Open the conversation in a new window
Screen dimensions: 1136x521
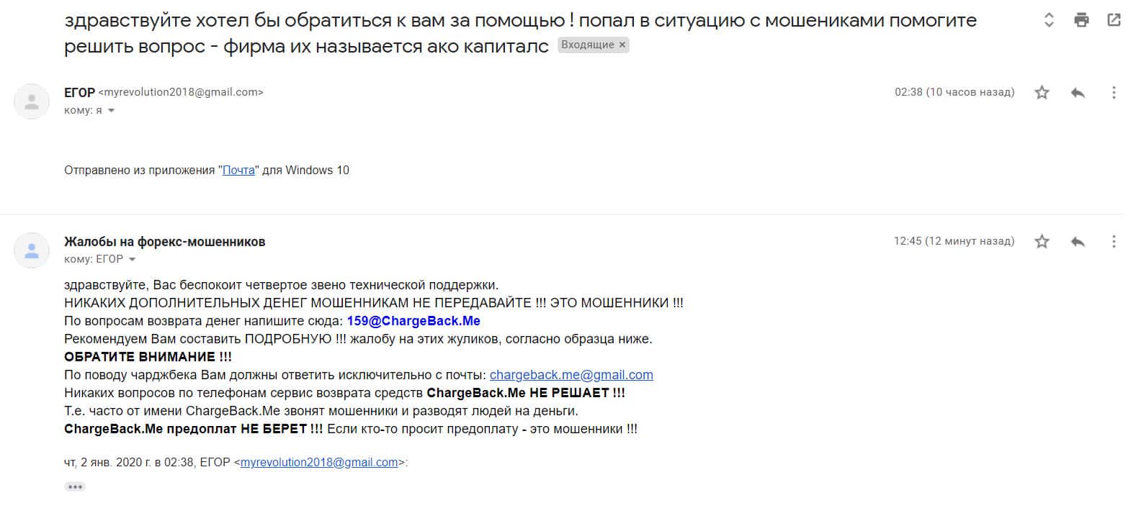point(1114,20)
